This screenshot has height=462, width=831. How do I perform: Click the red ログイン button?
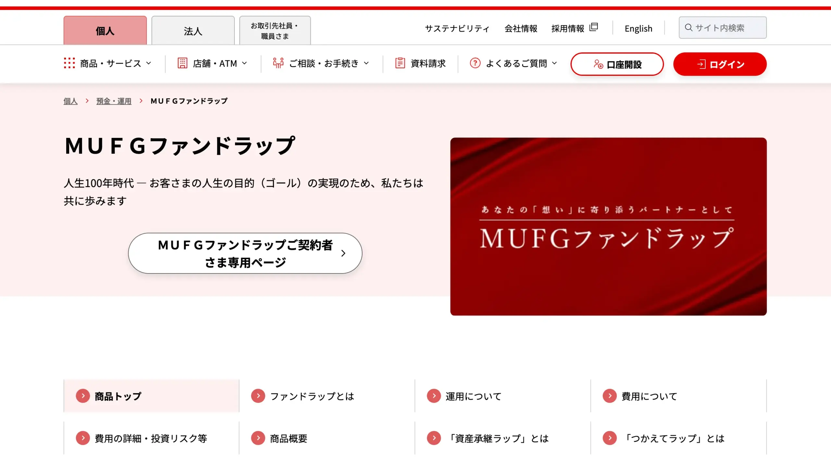click(720, 64)
